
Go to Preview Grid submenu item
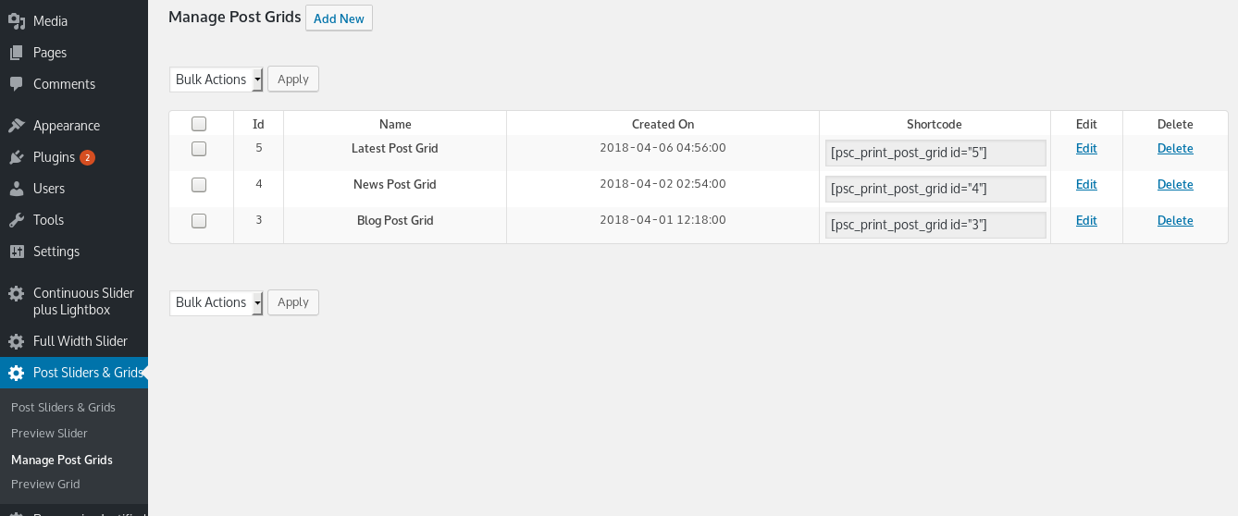point(45,484)
